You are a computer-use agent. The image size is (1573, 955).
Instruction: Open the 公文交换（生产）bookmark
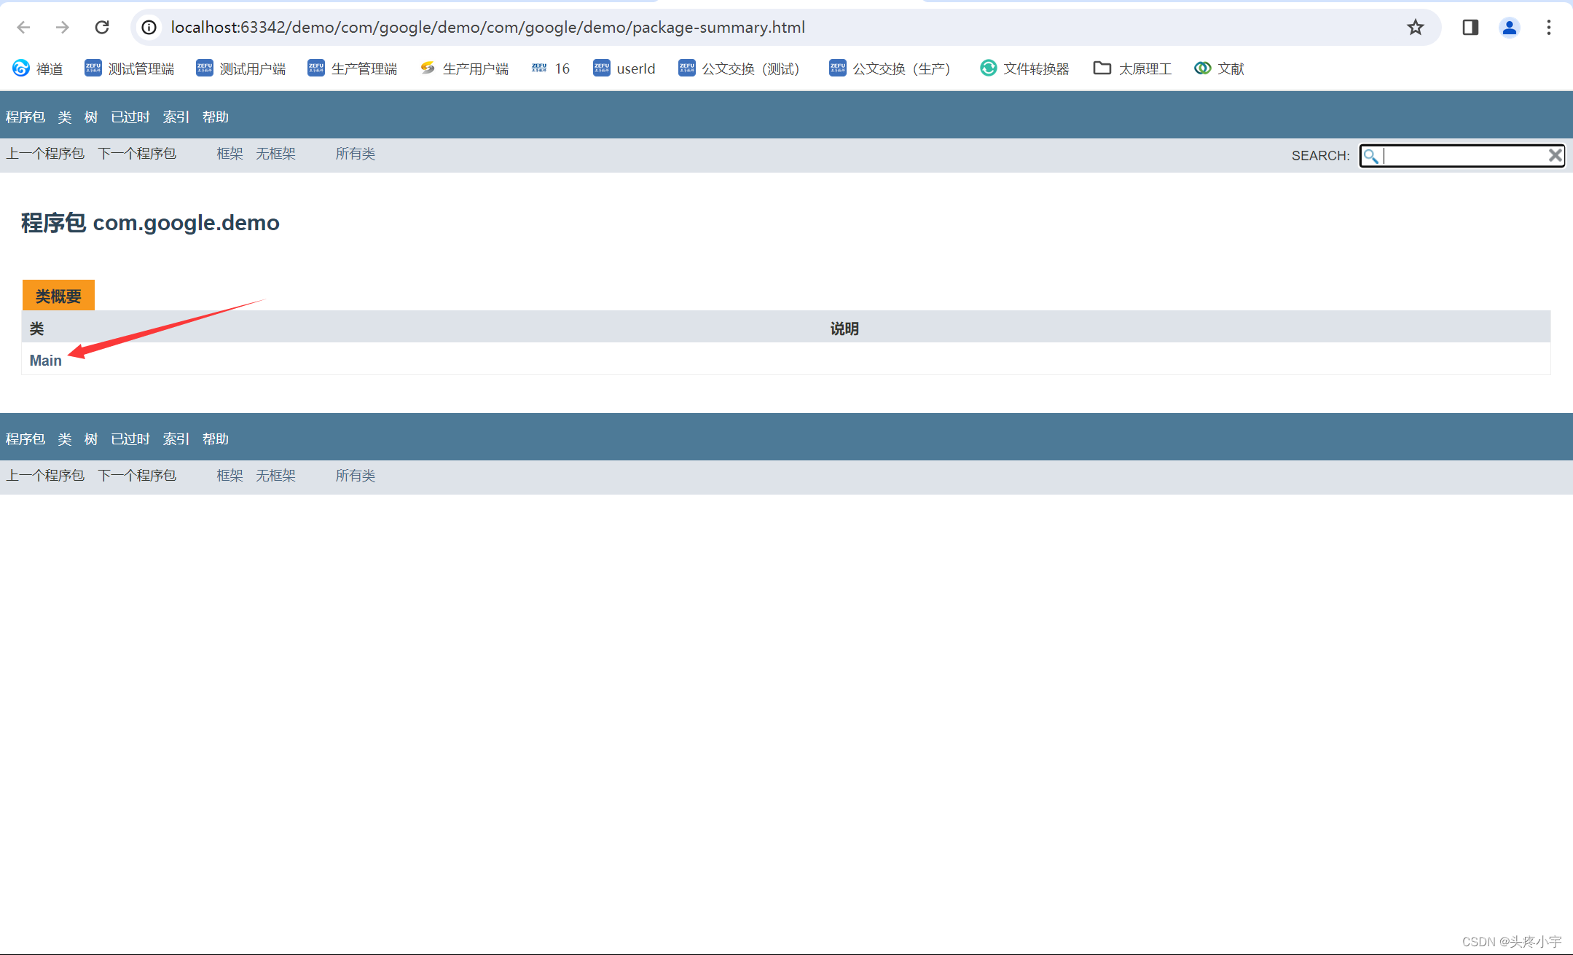(x=890, y=68)
